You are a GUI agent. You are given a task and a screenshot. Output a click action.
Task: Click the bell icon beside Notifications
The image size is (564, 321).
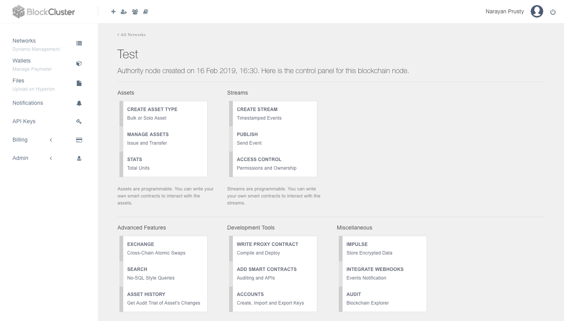[x=79, y=103]
